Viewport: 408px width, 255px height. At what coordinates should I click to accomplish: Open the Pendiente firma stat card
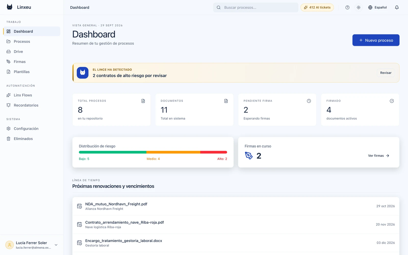click(x=277, y=110)
